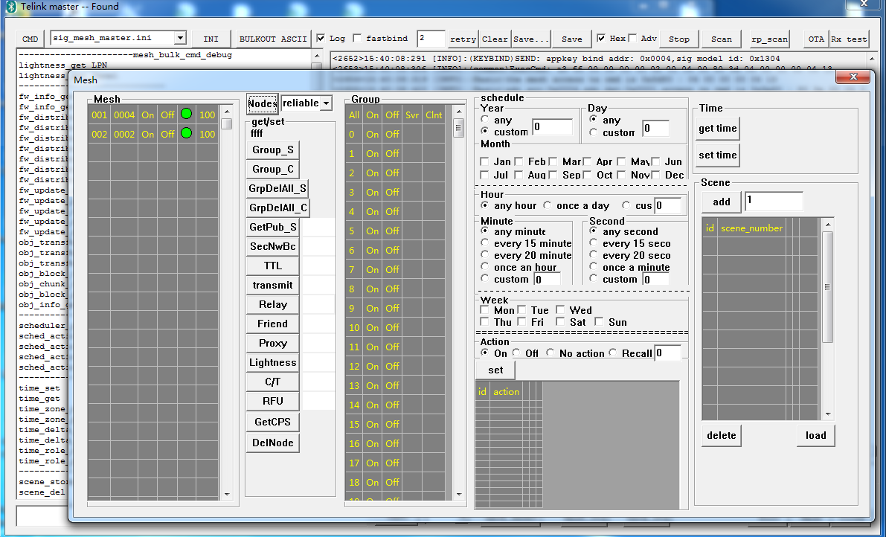Click the Recall value input field
This screenshot has width=886, height=537.
pyautogui.click(x=667, y=353)
